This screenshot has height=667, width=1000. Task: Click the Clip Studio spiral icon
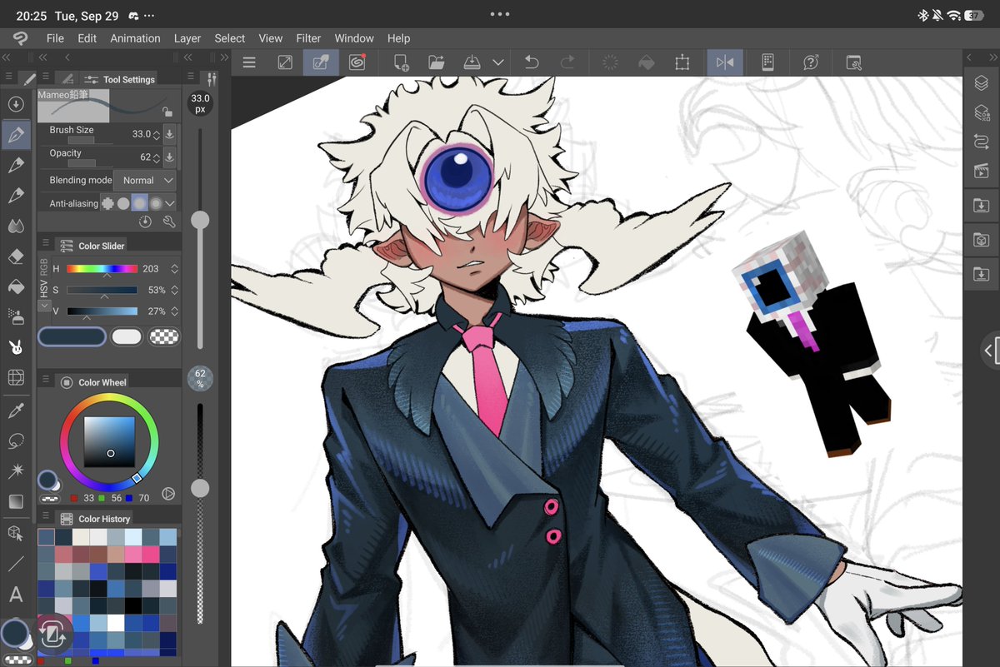pyautogui.click(x=357, y=62)
